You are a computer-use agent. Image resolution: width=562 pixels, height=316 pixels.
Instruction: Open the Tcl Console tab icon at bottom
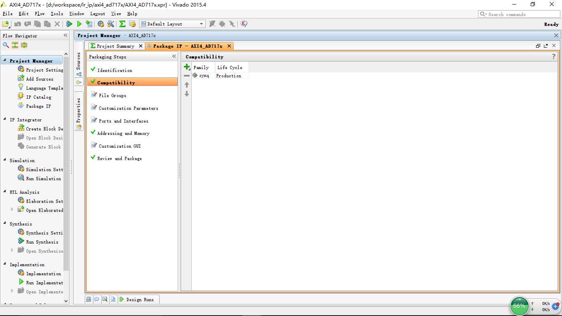88,299
